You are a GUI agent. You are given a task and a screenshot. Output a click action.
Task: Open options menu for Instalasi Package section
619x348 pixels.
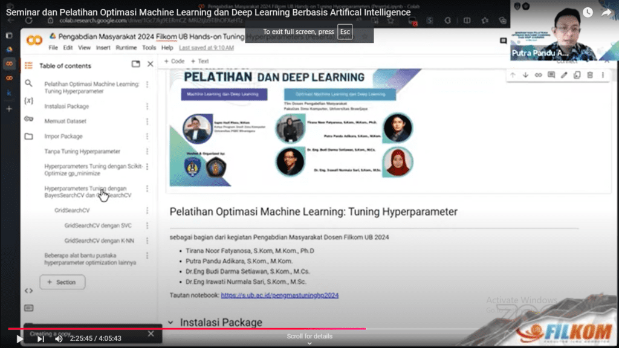(x=147, y=106)
